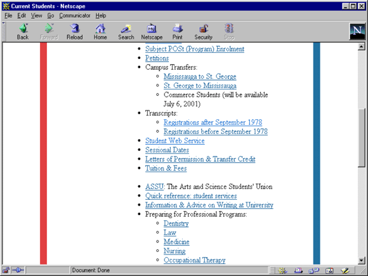Screen dimensions: 368x276
Task: Open Navigator from the component bar
Action: coord(282,270)
